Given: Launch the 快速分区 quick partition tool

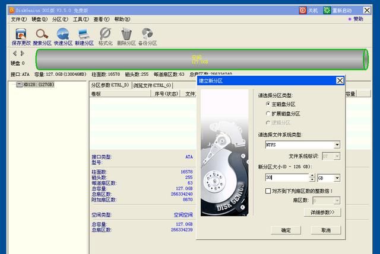Looking at the screenshot, I should pyautogui.click(x=64, y=37).
